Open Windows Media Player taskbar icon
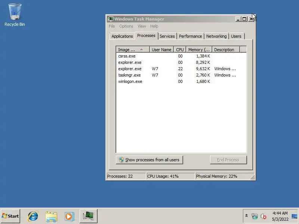The width and height of the screenshot is (299, 224). (x=69, y=217)
